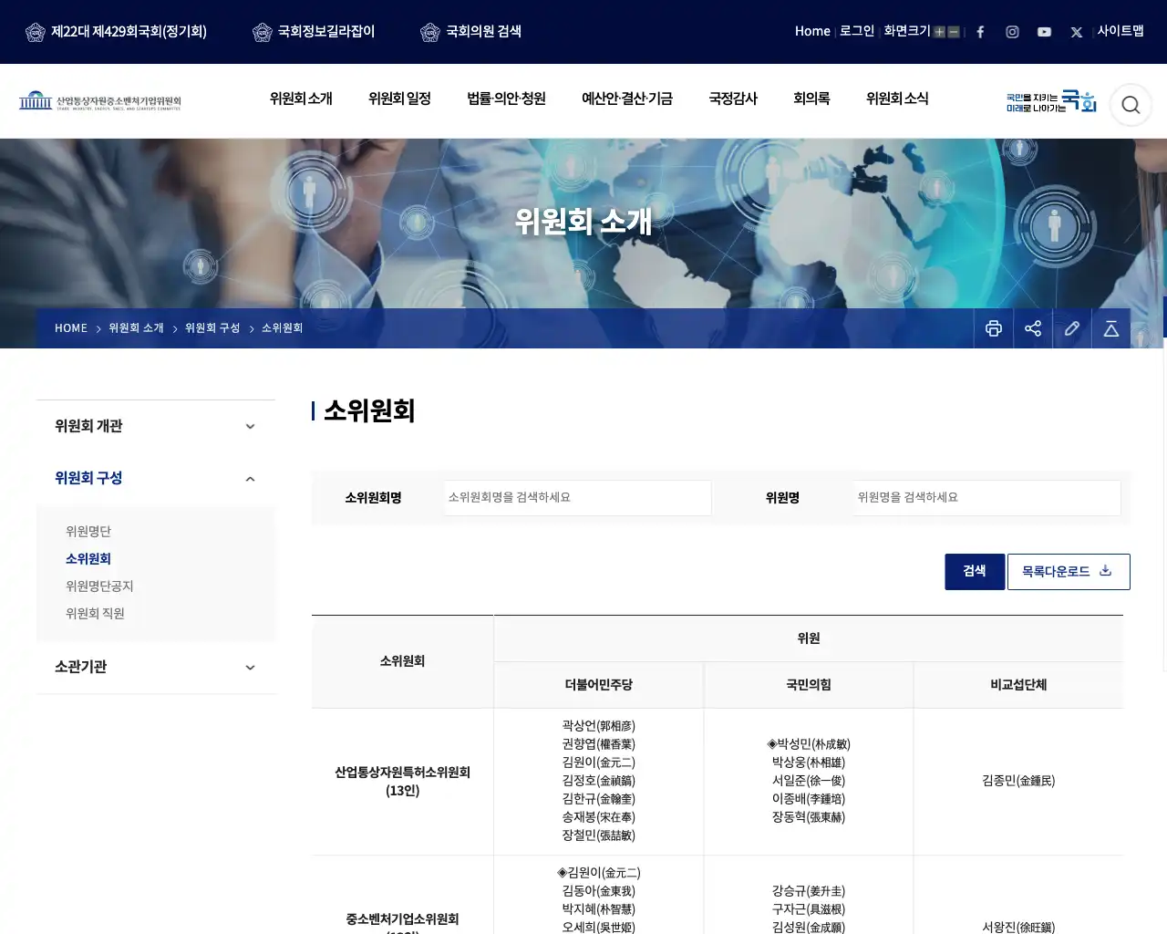
Task: Collapse the 위원회 구성 sidebar section
Action: click(x=156, y=478)
